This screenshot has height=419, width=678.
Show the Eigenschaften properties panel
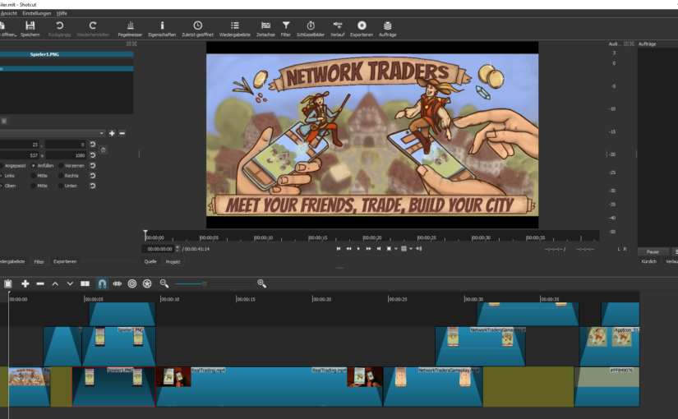pos(162,29)
